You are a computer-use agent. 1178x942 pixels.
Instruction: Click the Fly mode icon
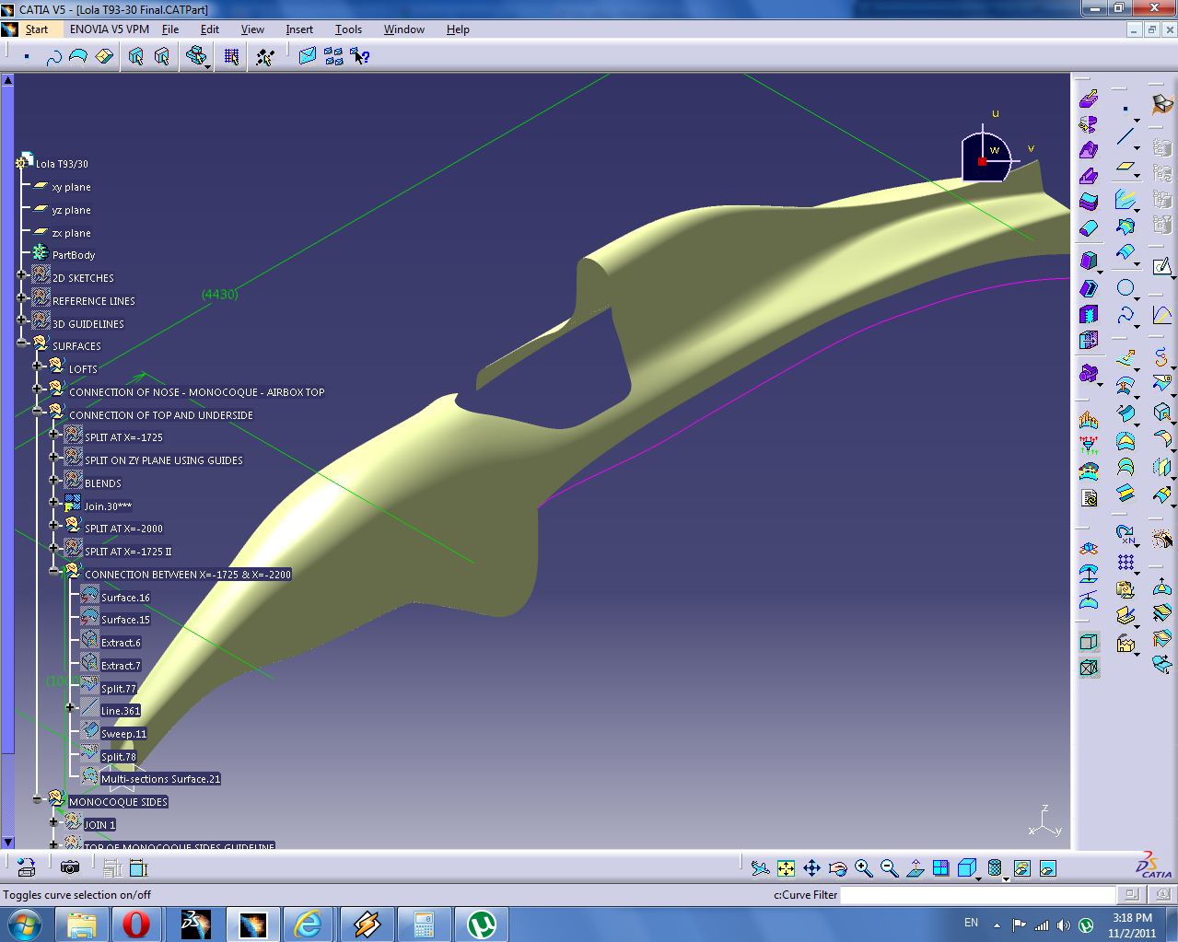tap(760, 867)
